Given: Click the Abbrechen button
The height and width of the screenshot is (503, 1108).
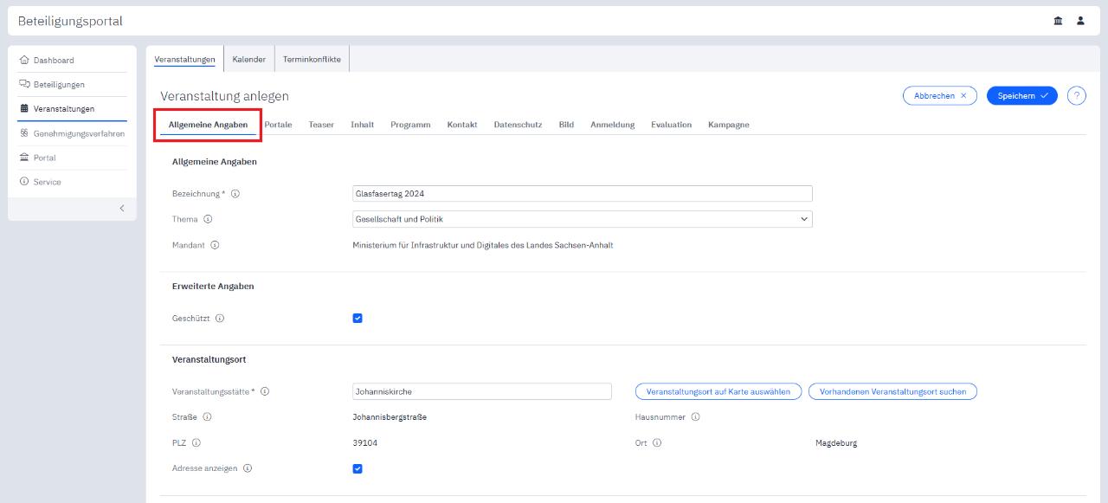Looking at the screenshot, I should 940,96.
